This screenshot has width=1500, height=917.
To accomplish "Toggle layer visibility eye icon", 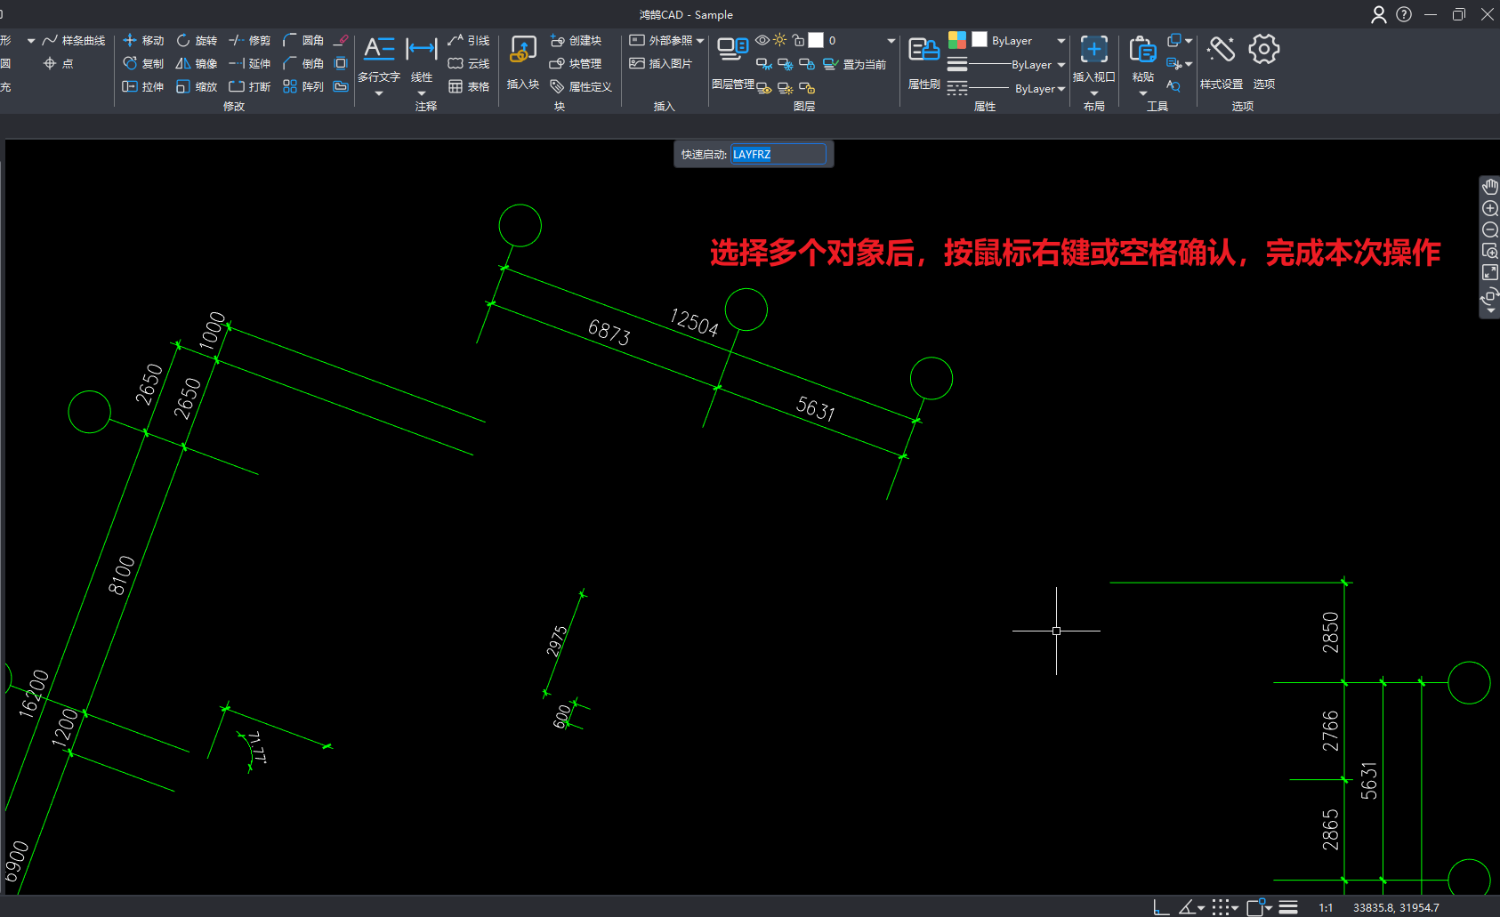I will click(x=762, y=41).
